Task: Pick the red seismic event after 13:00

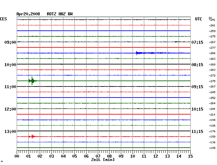Action: (32, 137)
